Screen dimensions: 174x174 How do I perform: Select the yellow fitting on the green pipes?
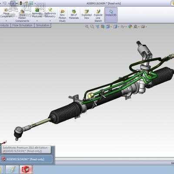(x=91, y=95)
